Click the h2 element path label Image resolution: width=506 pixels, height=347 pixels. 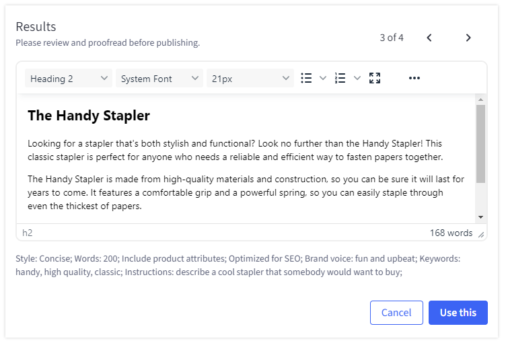28,233
